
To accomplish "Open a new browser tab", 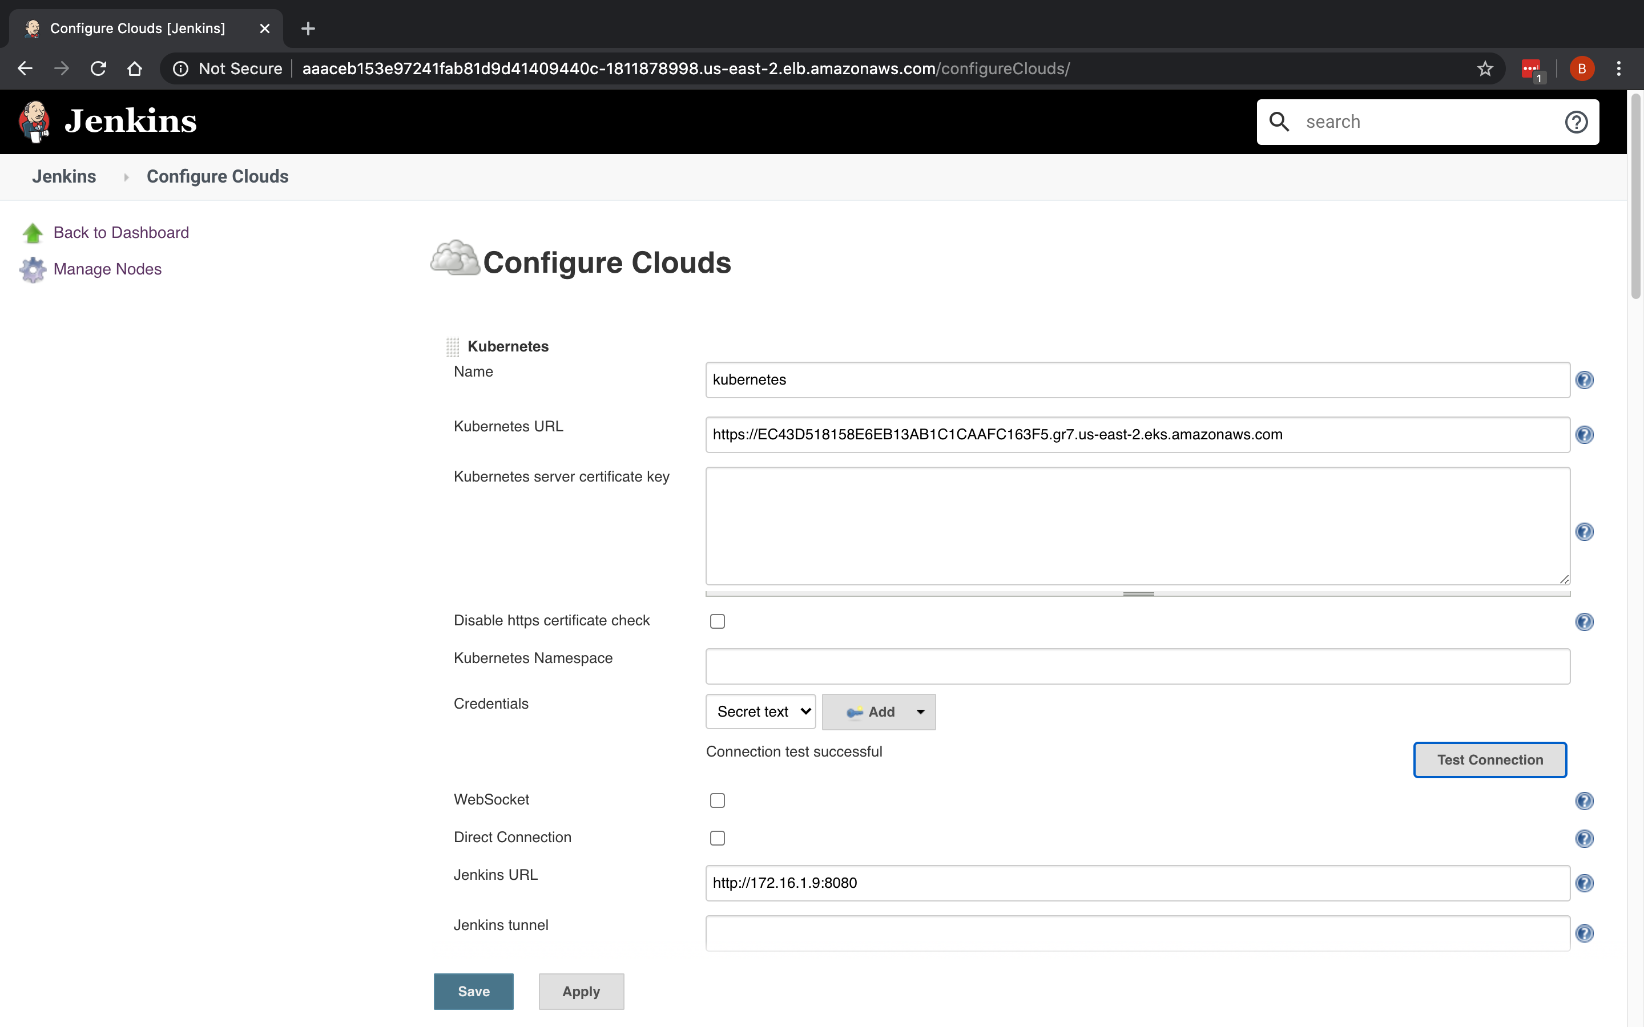I will pos(308,29).
